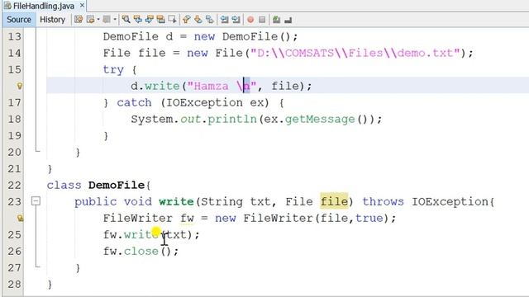Click Shift Line Left icon
The height and width of the screenshot is (297, 529).
[x=224, y=20]
